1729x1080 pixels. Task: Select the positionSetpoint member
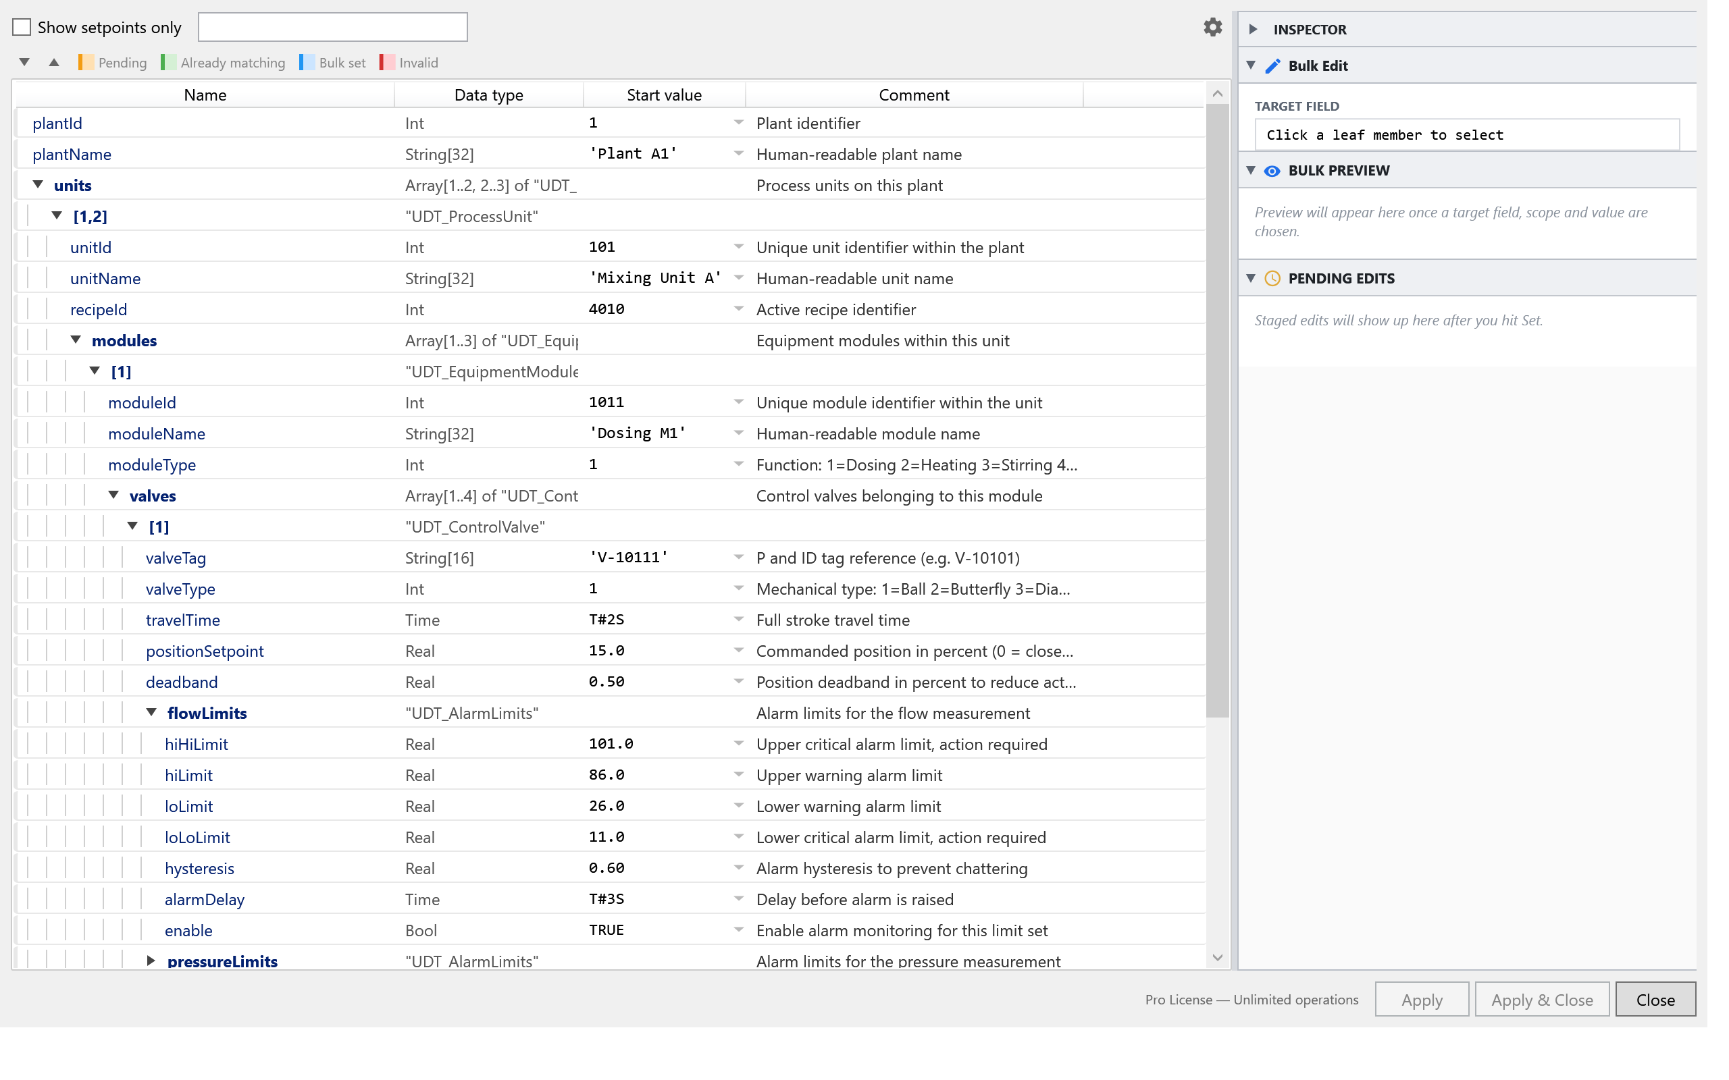click(205, 651)
